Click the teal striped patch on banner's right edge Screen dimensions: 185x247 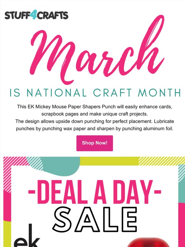point(181,173)
